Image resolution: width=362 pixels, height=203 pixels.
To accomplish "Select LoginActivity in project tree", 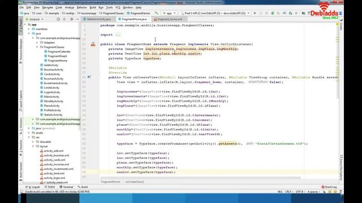I will click(x=51, y=92).
